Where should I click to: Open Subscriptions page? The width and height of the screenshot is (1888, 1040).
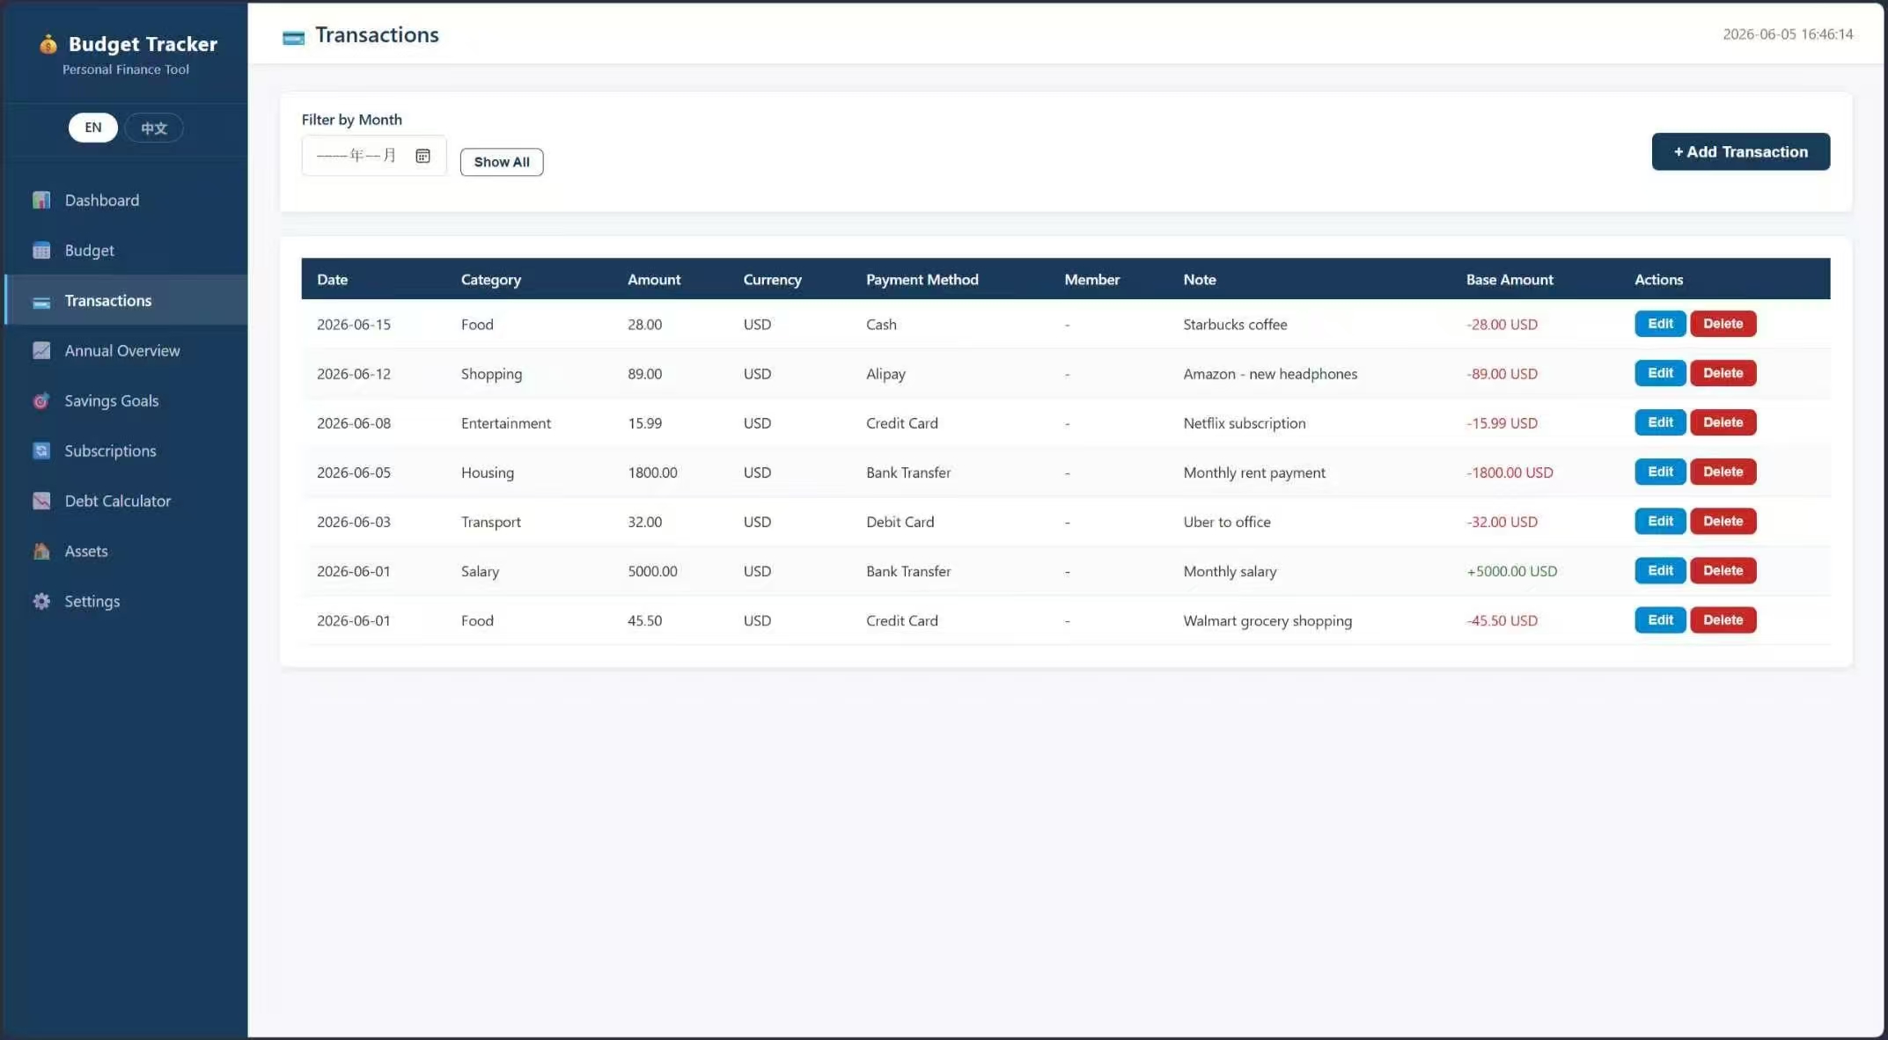click(126, 451)
